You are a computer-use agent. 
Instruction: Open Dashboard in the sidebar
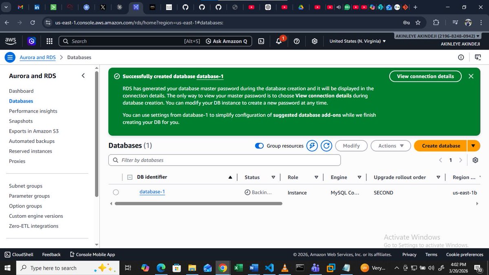(21, 91)
